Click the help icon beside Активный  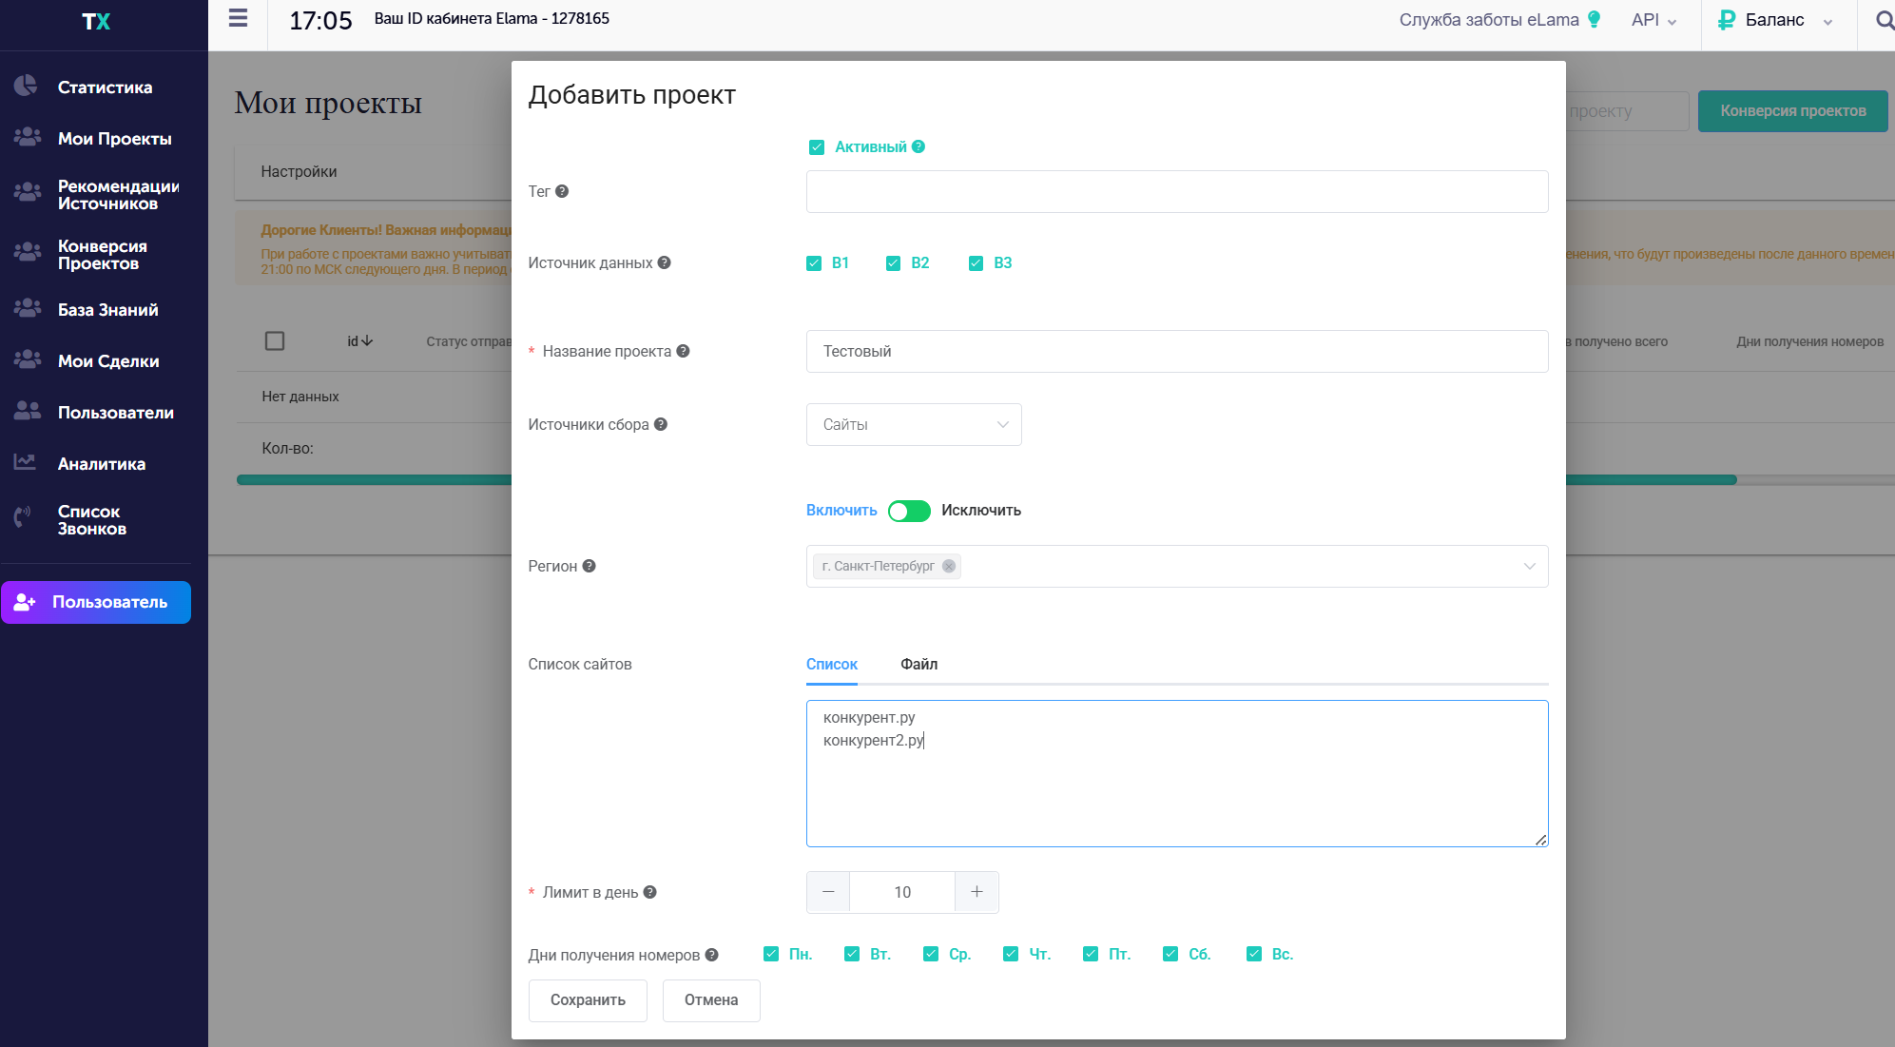tap(918, 146)
